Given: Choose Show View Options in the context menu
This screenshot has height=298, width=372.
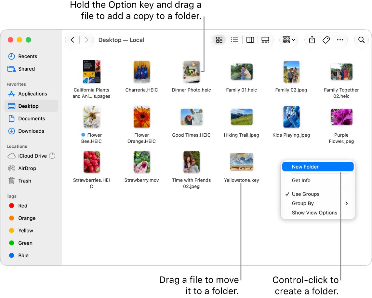Looking at the screenshot, I should [318, 213].
